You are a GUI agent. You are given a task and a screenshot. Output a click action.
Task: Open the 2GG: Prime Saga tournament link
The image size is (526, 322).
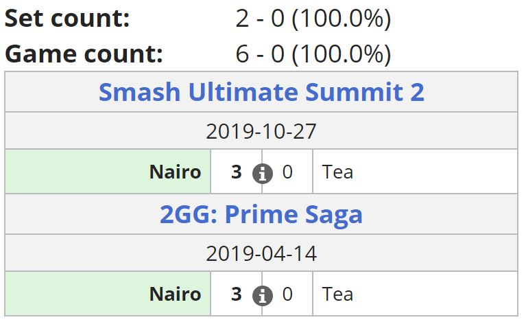point(261,215)
